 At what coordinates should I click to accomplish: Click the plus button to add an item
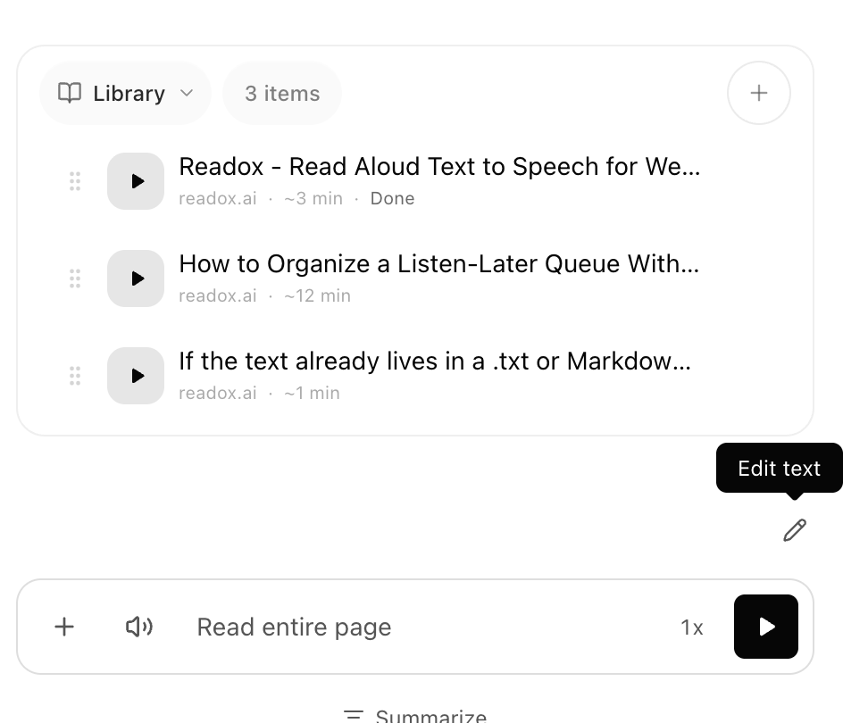pyautogui.click(x=758, y=93)
